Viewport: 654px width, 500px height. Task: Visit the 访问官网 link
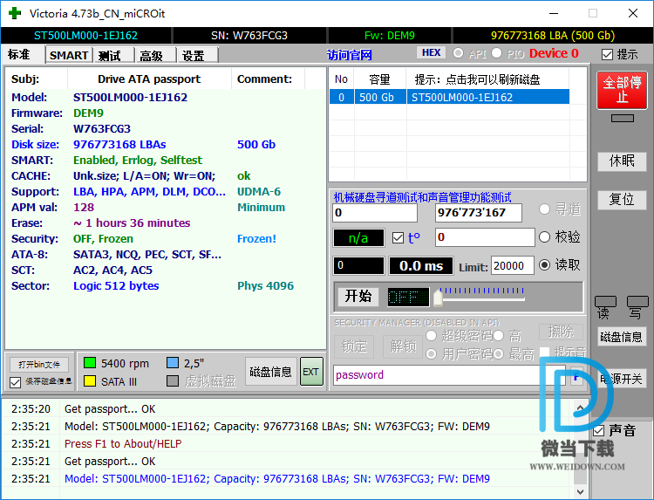click(x=349, y=55)
